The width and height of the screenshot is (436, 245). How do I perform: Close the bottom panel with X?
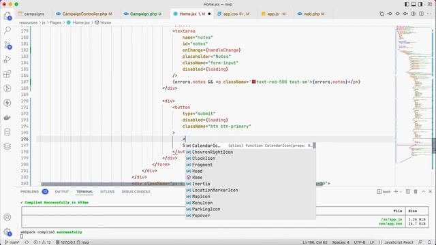coord(430,191)
